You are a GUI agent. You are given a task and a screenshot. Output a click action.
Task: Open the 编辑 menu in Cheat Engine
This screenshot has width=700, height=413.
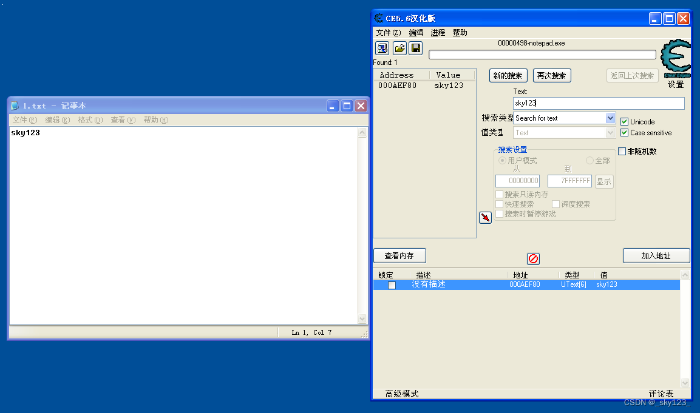tap(416, 33)
